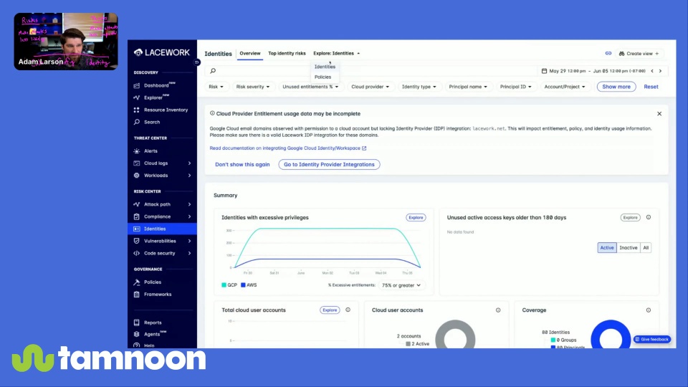Open the Risk severity filter dropdown

coord(253,87)
